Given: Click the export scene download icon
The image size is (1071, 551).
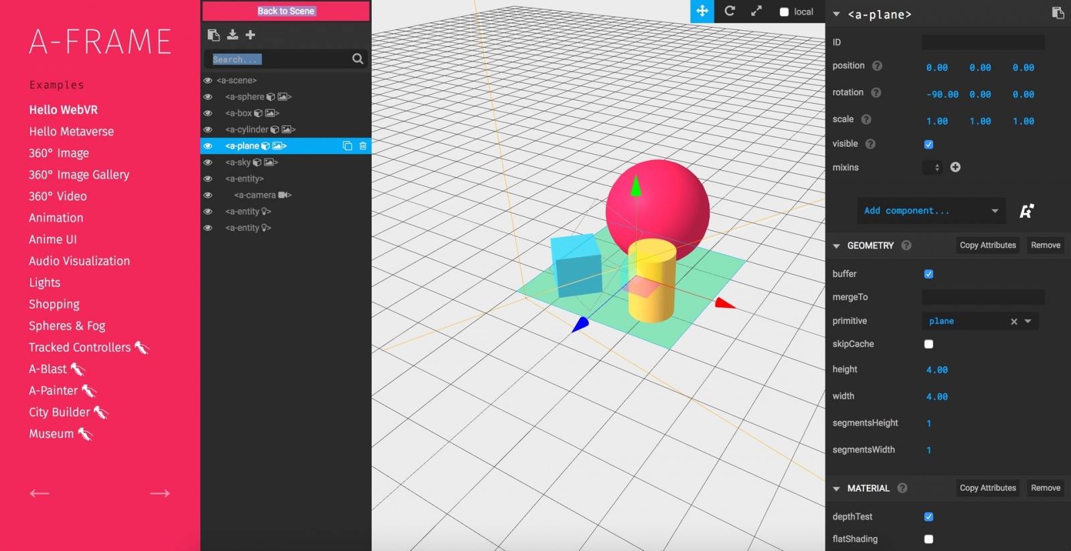Looking at the screenshot, I should [x=232, y=35].
